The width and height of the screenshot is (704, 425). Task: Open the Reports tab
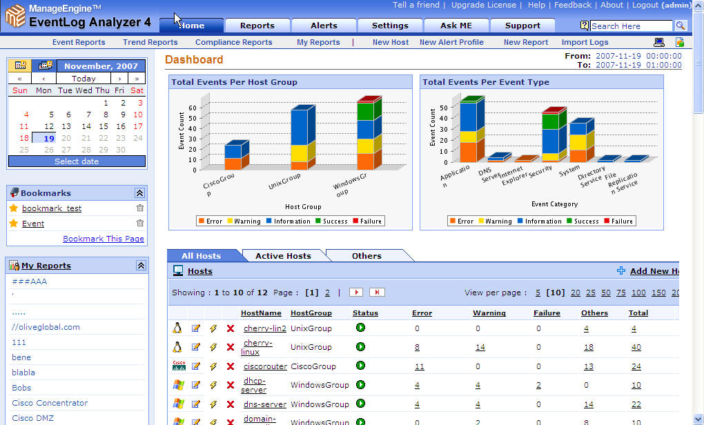[257, 26]
